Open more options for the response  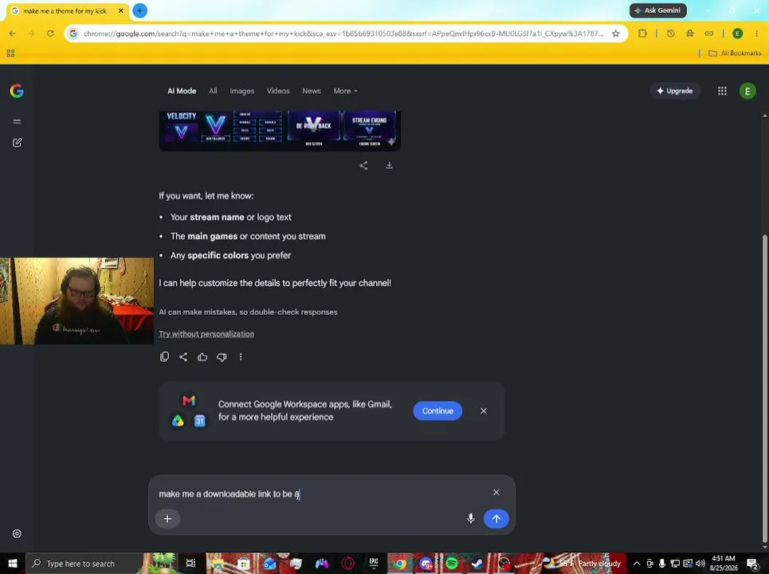241,356
